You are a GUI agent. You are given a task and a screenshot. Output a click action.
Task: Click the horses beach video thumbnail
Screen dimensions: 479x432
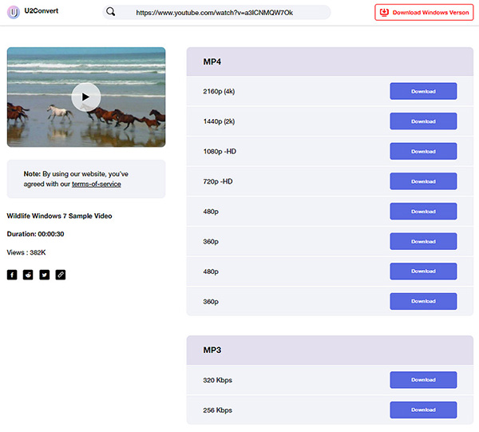pos(86,97)
